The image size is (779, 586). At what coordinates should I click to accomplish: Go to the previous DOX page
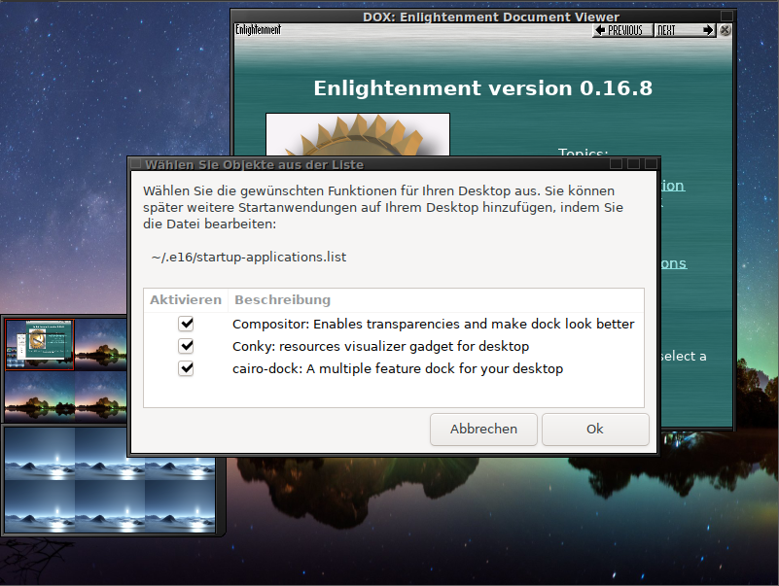coord(621,31)
